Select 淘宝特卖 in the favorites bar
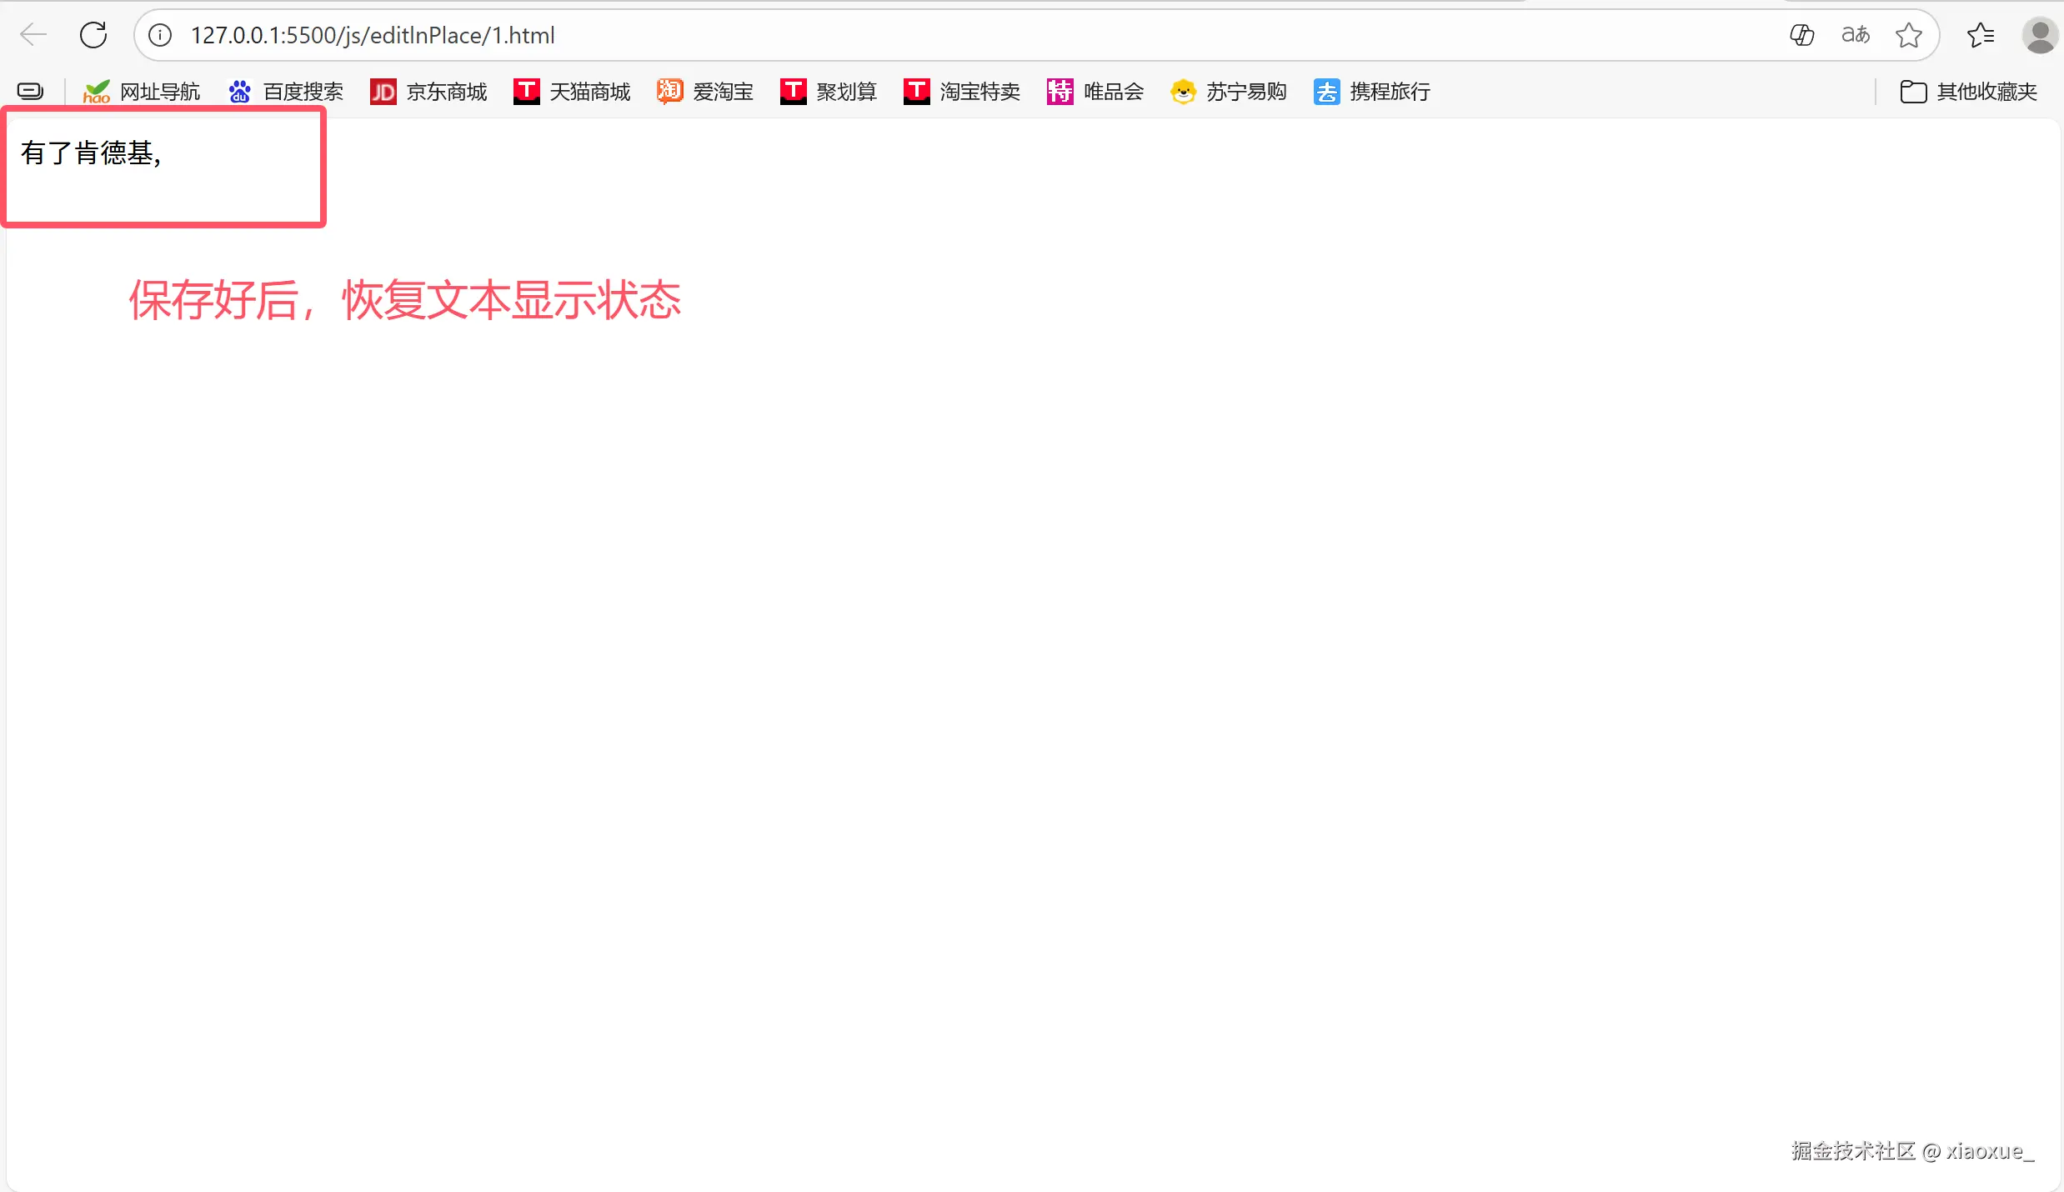The height and width of the screenshot is (1192, 2064). [x=961, y=92]
